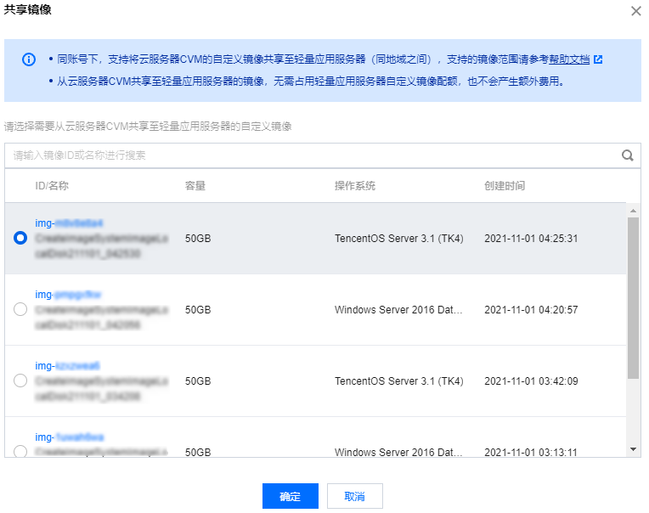Click the scrollbar up arrow of the image list
Screen dimensions: 649x513
pos(633,211)
